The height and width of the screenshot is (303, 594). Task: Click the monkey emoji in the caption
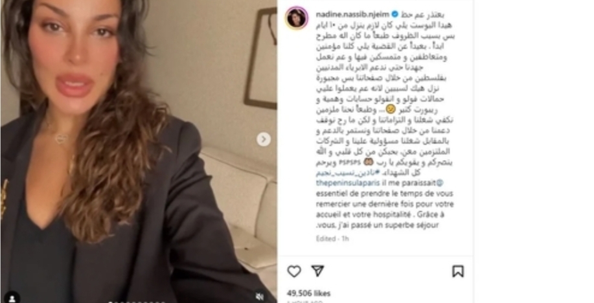pyautogui.click(x=369, y=162)
